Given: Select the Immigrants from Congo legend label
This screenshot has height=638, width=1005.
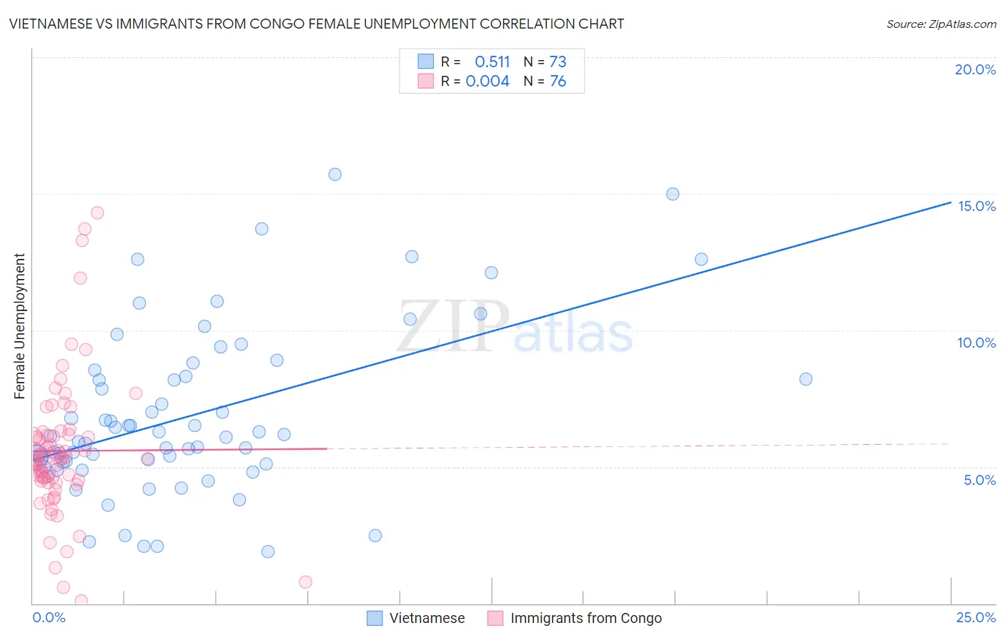Looking at the screenshot, I should [586, 618].
